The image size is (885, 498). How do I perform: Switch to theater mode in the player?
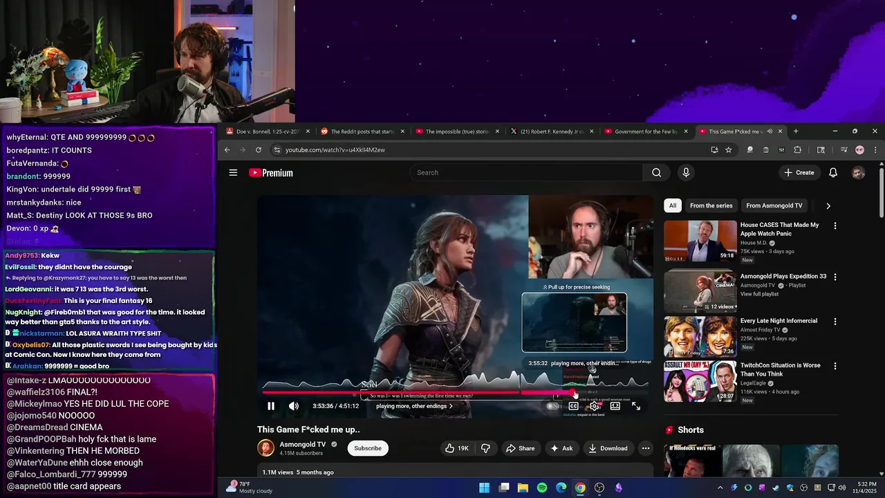pos(615,406)
